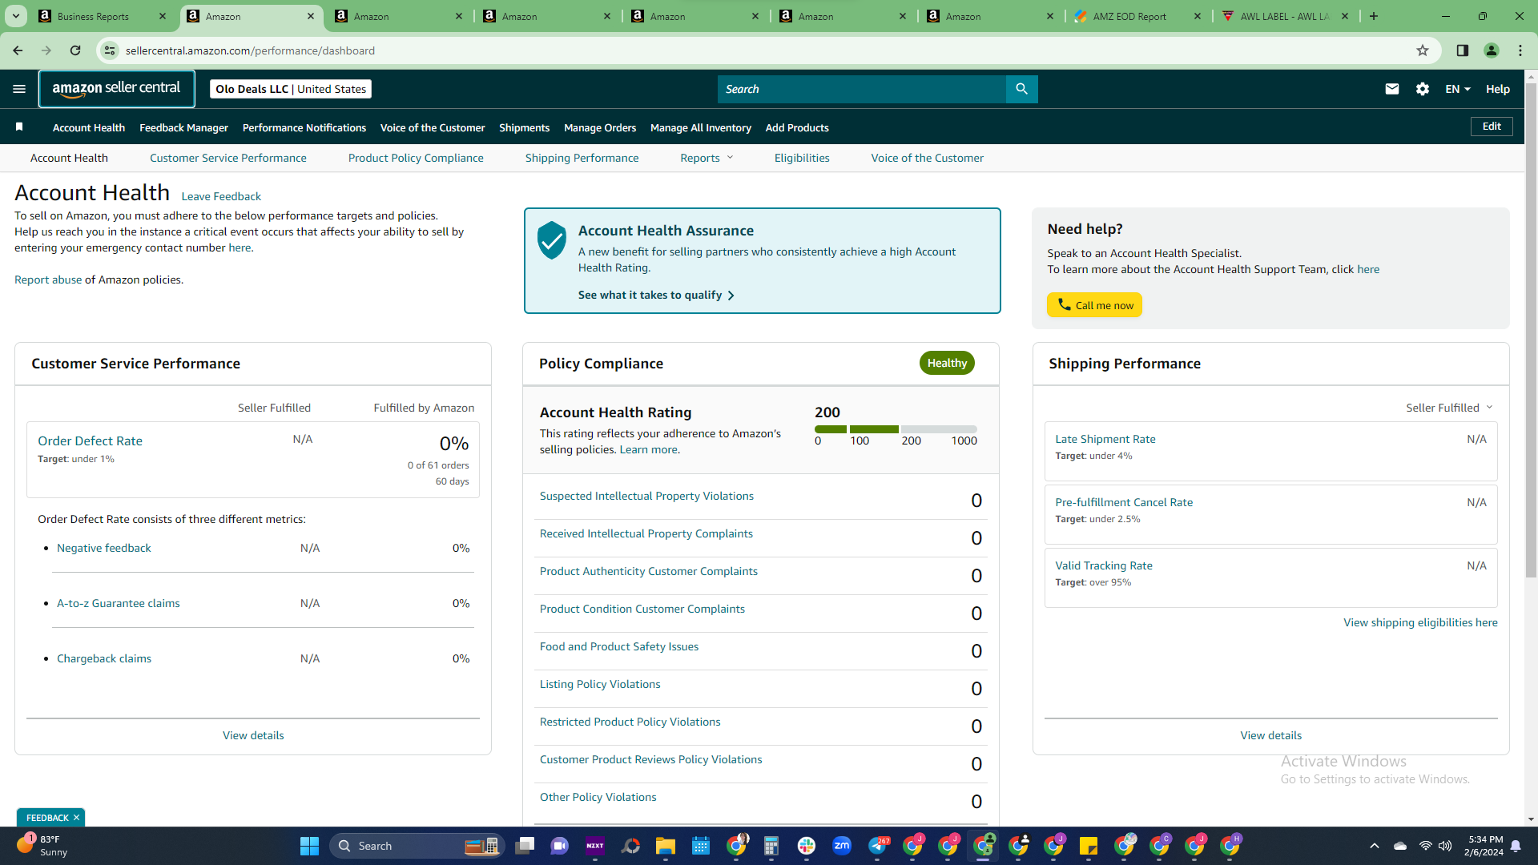Open the messages envelope icon
The image size is (1538, 865).
coord(1392,89)
